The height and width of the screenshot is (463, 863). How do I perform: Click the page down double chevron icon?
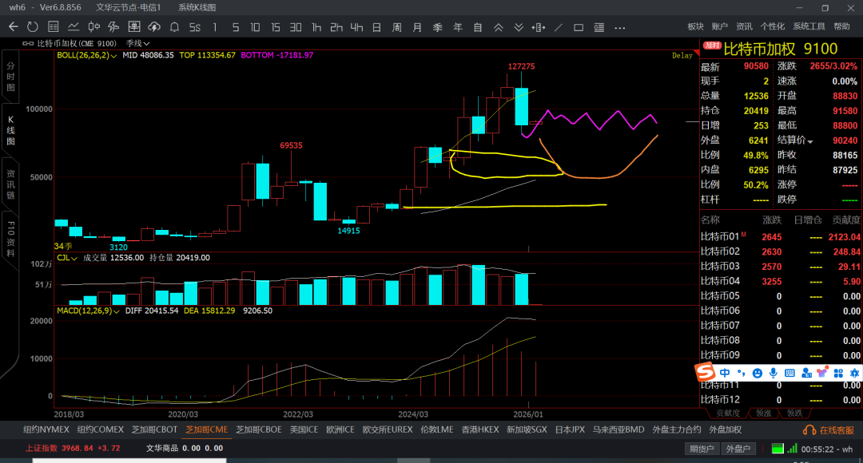click(519, 27)
